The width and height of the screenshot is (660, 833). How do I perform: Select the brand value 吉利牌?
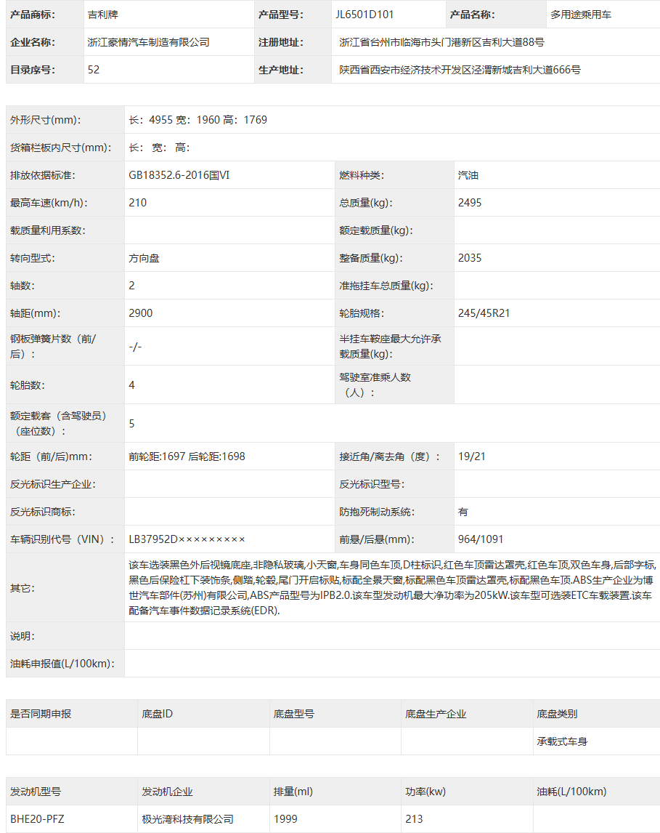(x=103, y=15)
